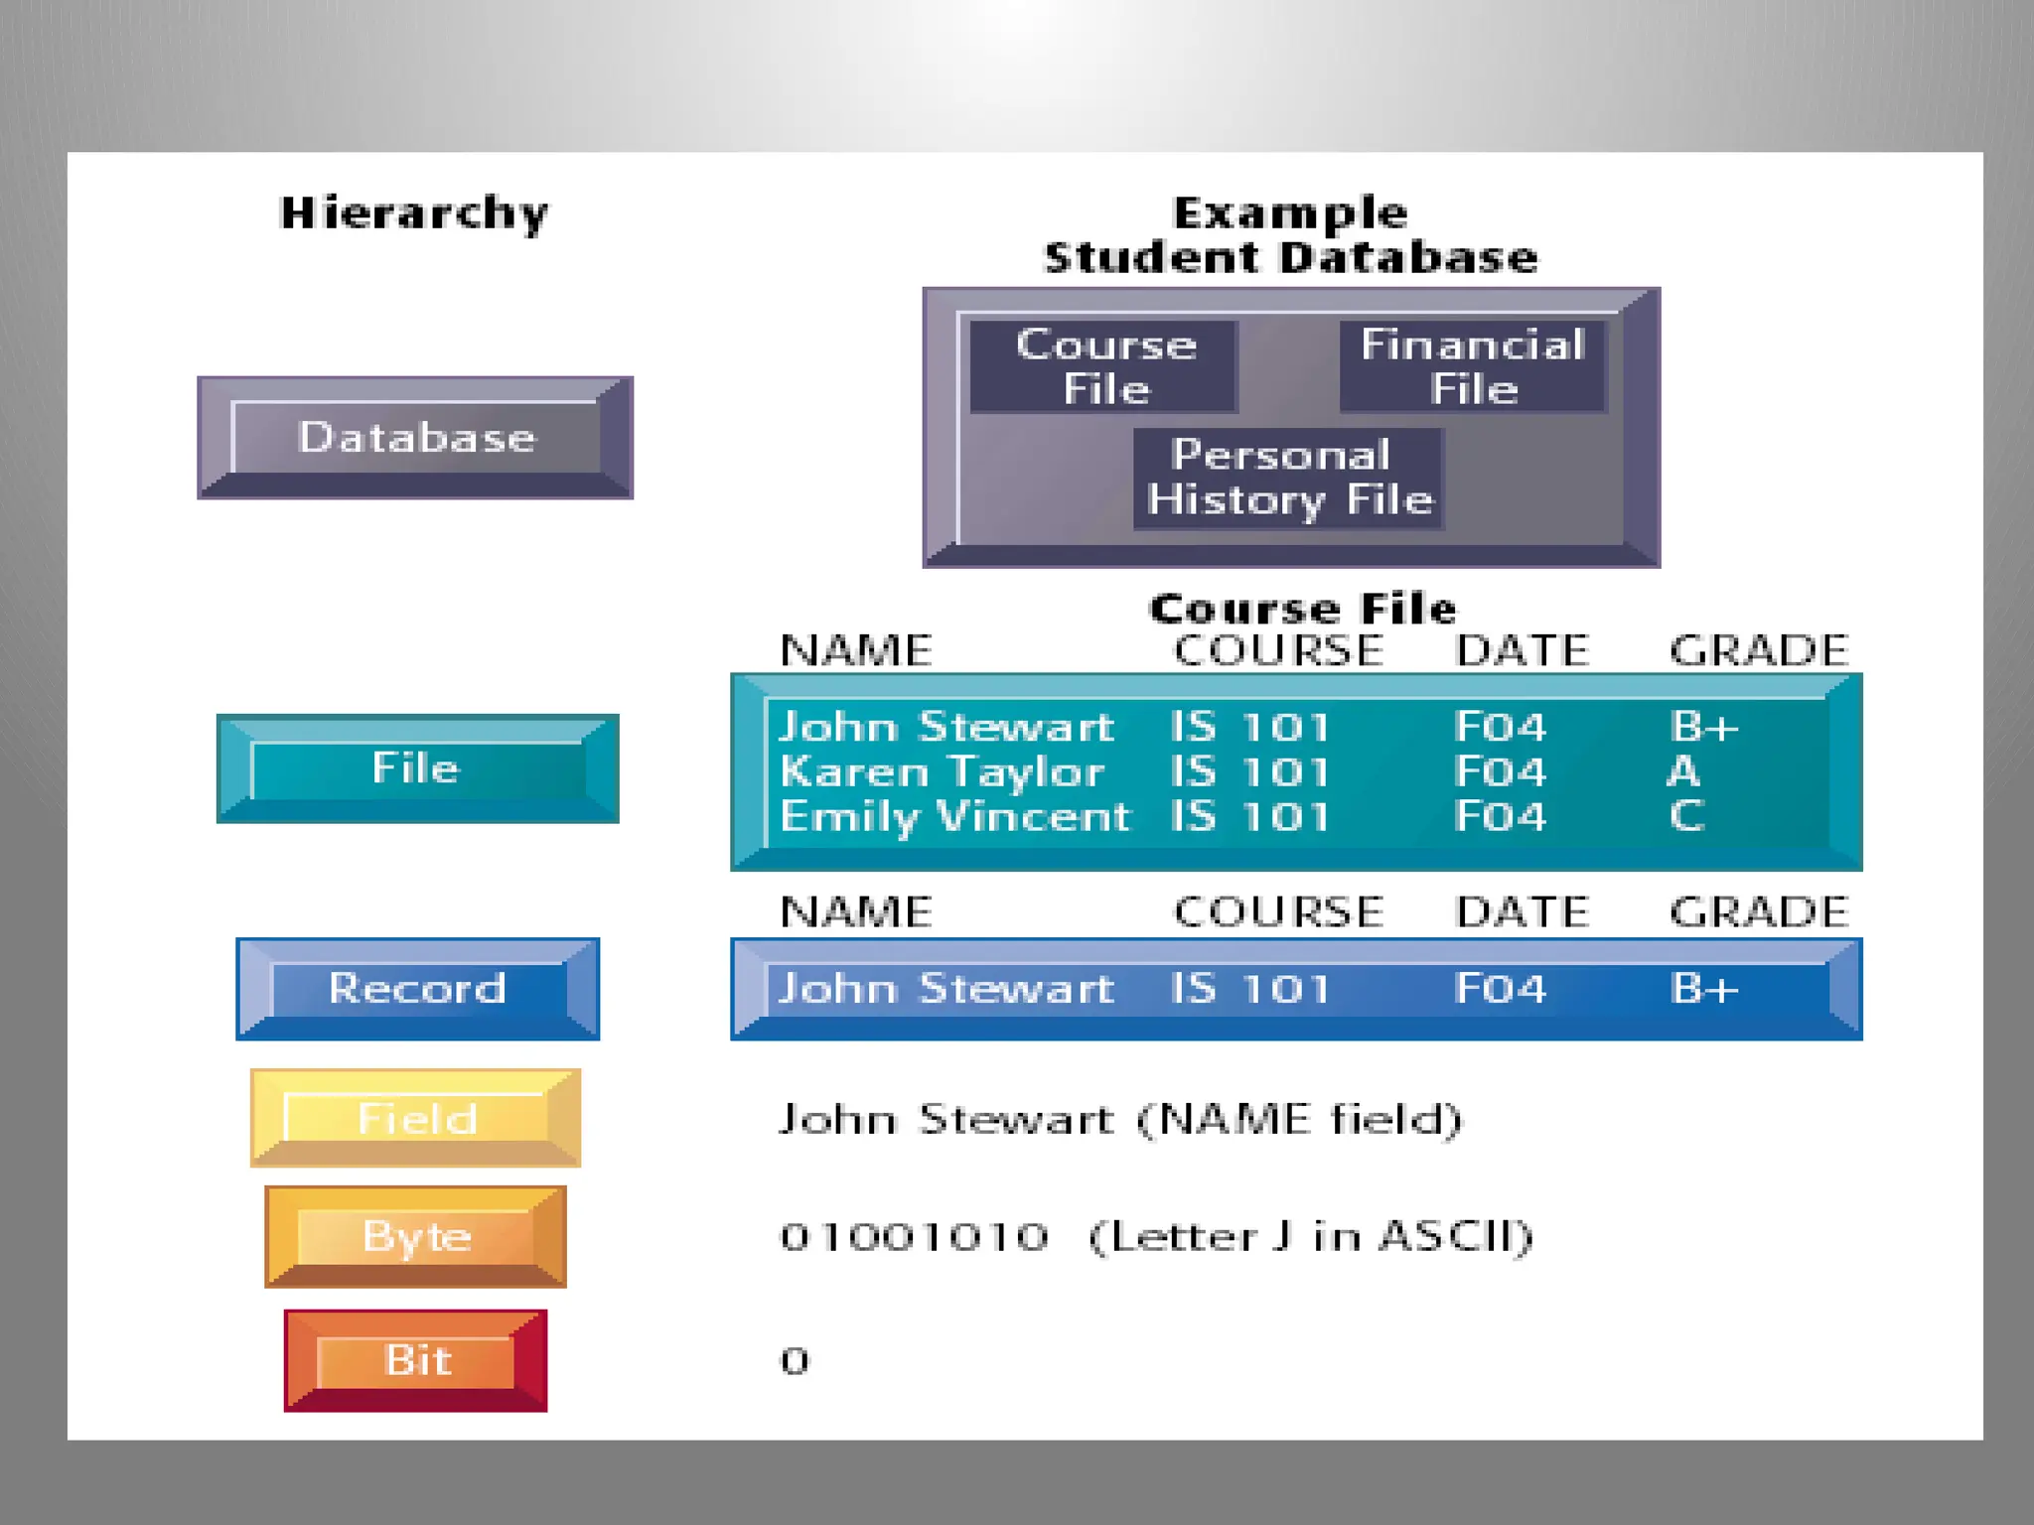The height and width of the screenshot is (1525, 2034).
Task: Click John Stewart in the blue record bar
Action: [x=945, y=989]
